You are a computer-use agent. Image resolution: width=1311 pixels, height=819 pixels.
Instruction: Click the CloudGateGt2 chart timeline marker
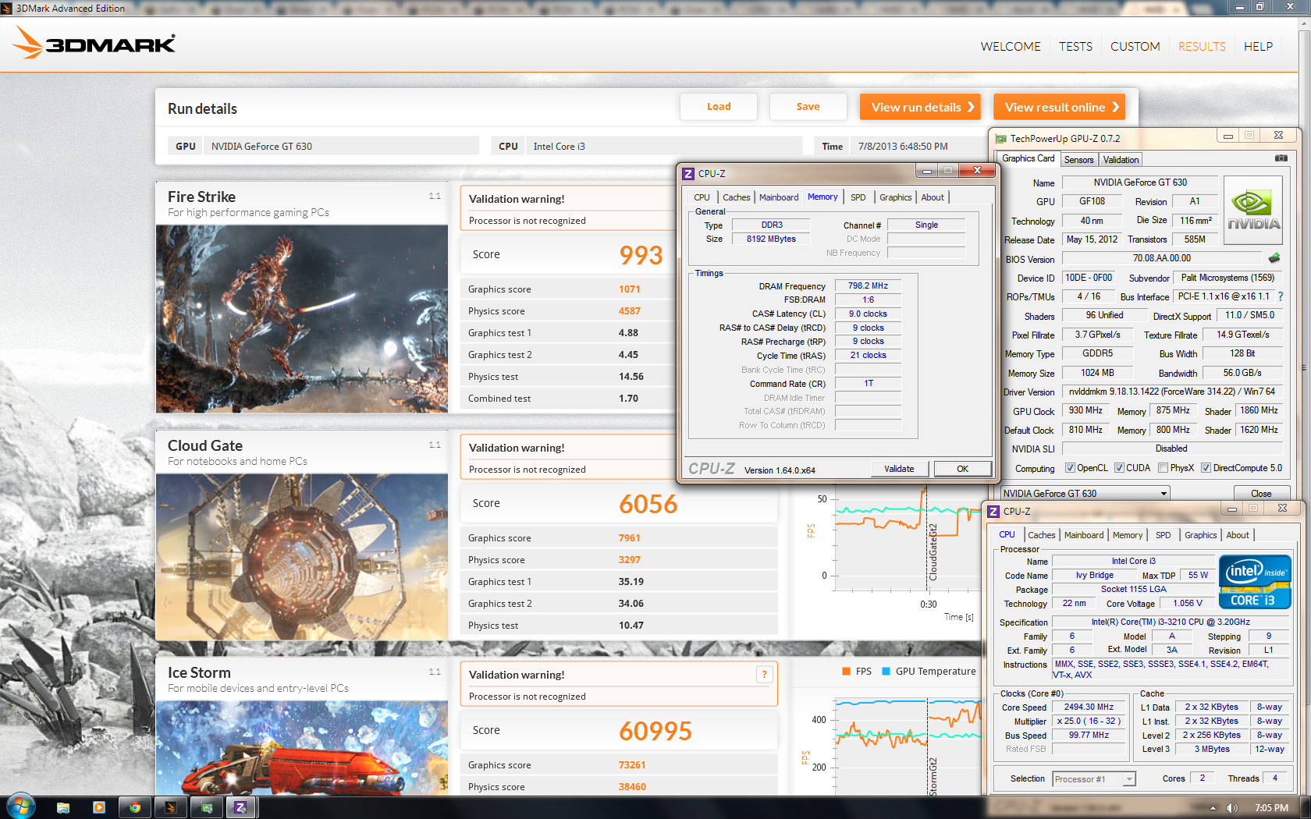[x=932, y=551]
